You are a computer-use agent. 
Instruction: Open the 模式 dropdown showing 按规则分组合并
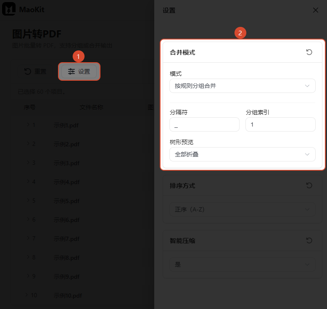click(243, 86)
